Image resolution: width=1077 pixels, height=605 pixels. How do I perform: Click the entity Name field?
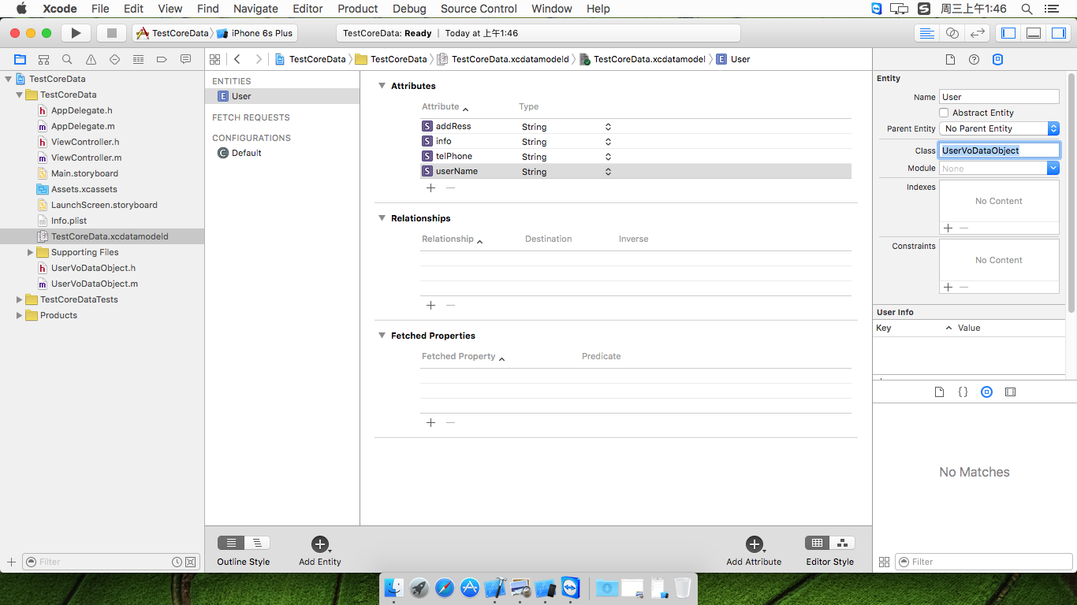click(x=999, y=97)
